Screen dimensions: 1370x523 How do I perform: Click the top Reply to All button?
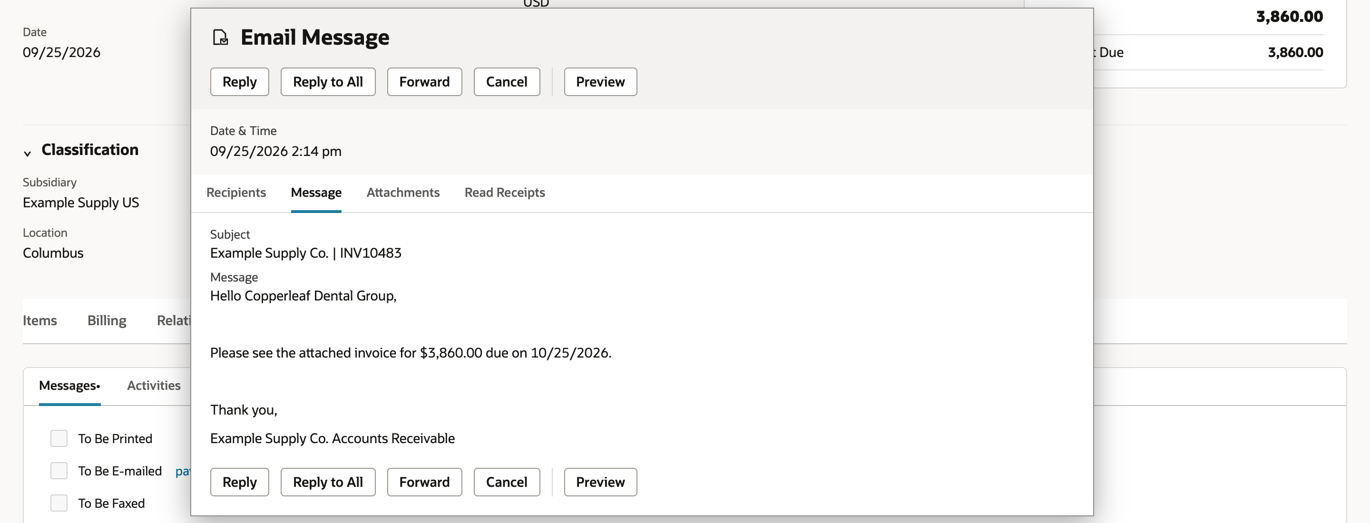pos(328,82)
